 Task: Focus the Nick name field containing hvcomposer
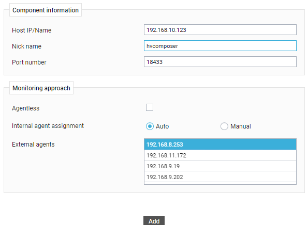click(220, 46)
